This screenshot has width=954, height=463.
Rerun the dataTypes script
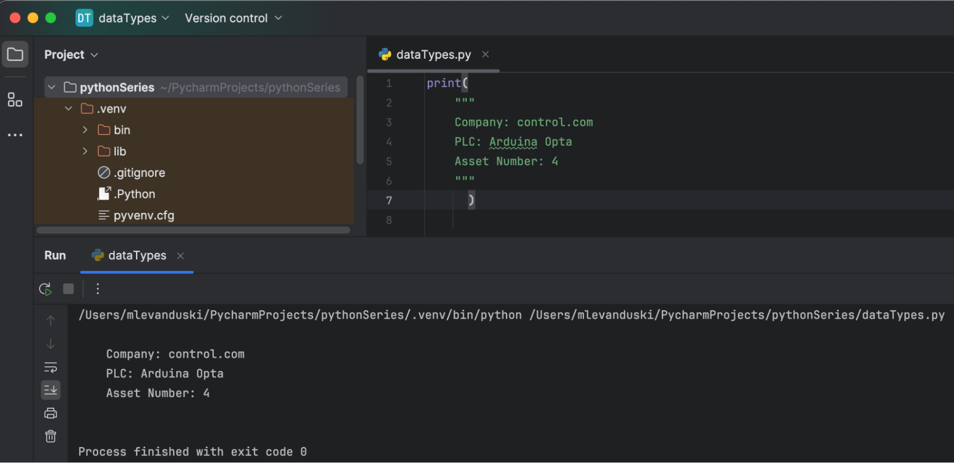[45, 288]
